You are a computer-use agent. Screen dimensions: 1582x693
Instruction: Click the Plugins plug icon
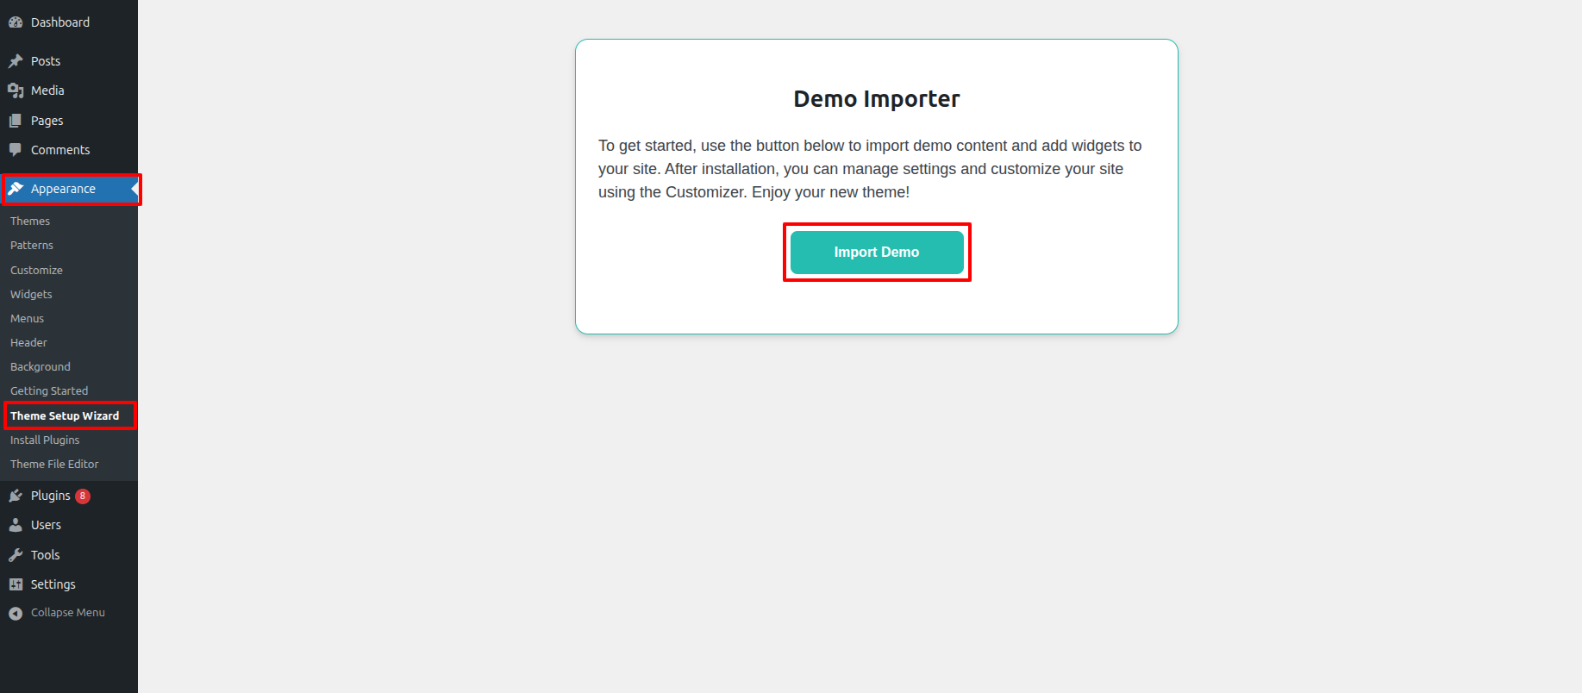16,496
